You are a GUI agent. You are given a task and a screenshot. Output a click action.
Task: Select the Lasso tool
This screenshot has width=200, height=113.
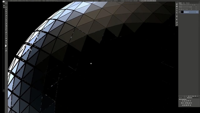6,7
